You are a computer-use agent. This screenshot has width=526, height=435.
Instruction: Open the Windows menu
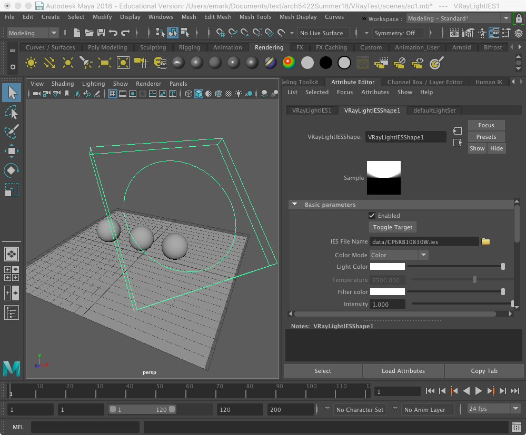[x=161, y=17]
